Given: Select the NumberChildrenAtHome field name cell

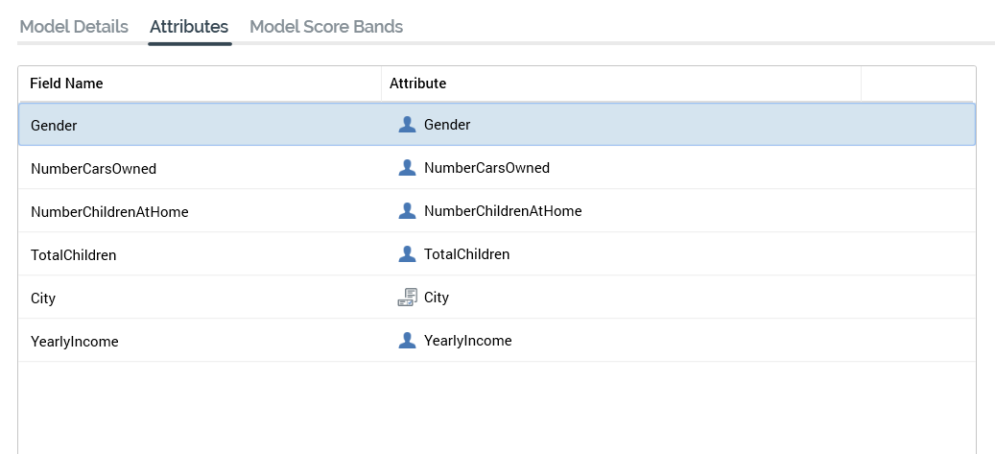Looking at the screenshot, I should (109, 212).
